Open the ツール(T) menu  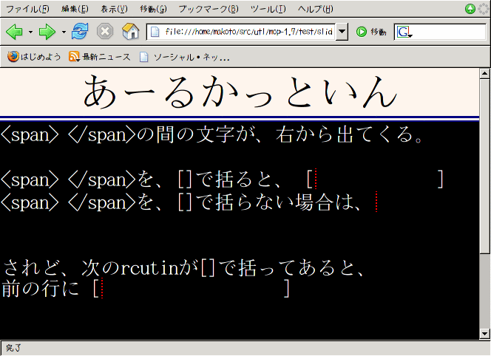coord(268,9)
